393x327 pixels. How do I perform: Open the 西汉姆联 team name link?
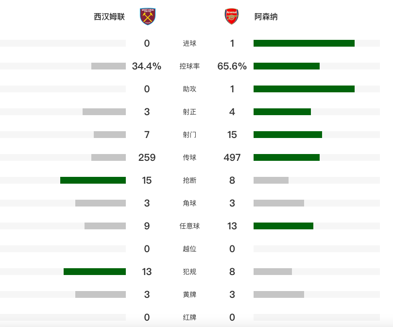(x=109, y=17)
